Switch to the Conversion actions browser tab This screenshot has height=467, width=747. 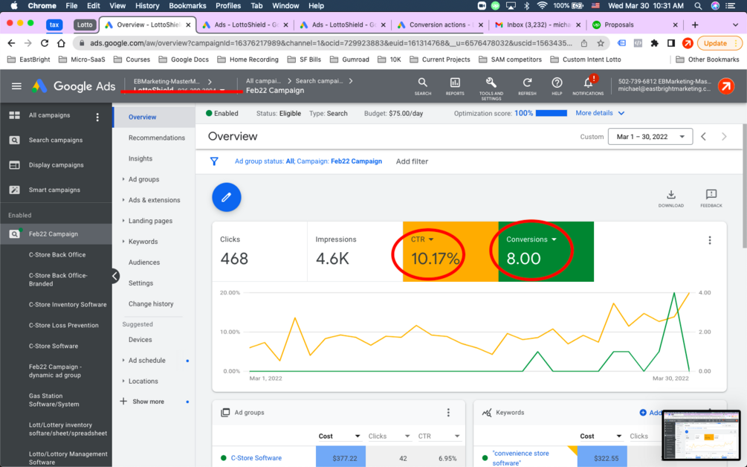point(437,25)
